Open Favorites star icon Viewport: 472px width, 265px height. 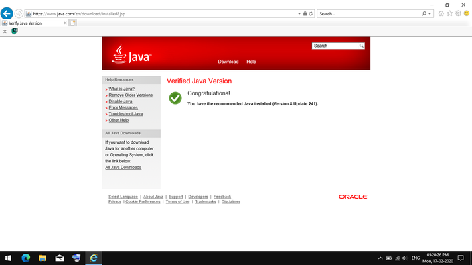[449, 13]
